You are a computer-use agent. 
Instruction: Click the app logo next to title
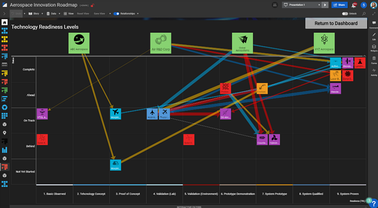[4, 5]
